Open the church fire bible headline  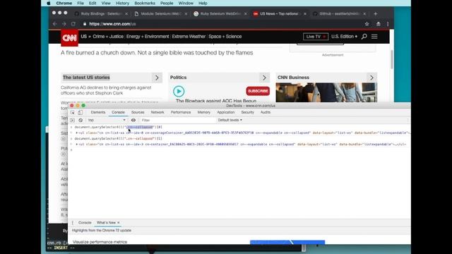point(157,53)
